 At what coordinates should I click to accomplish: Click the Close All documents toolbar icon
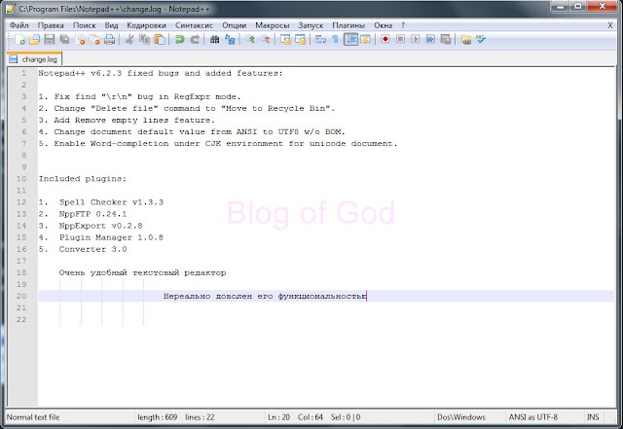click(94, 39)
